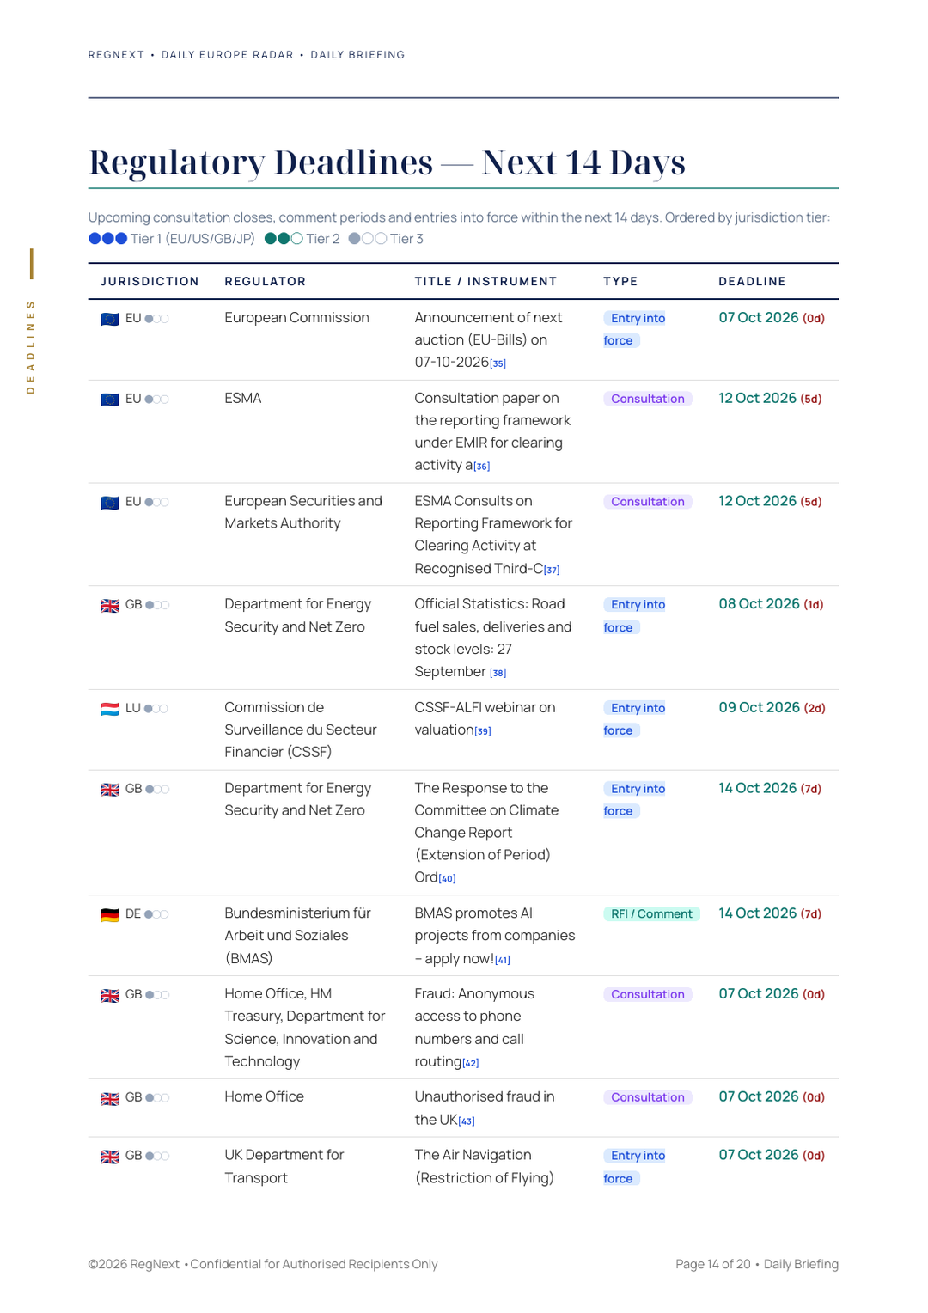
Task: Click the 14 Oct 2026 deadline in the BMAS row
Action: coord(770,913)
